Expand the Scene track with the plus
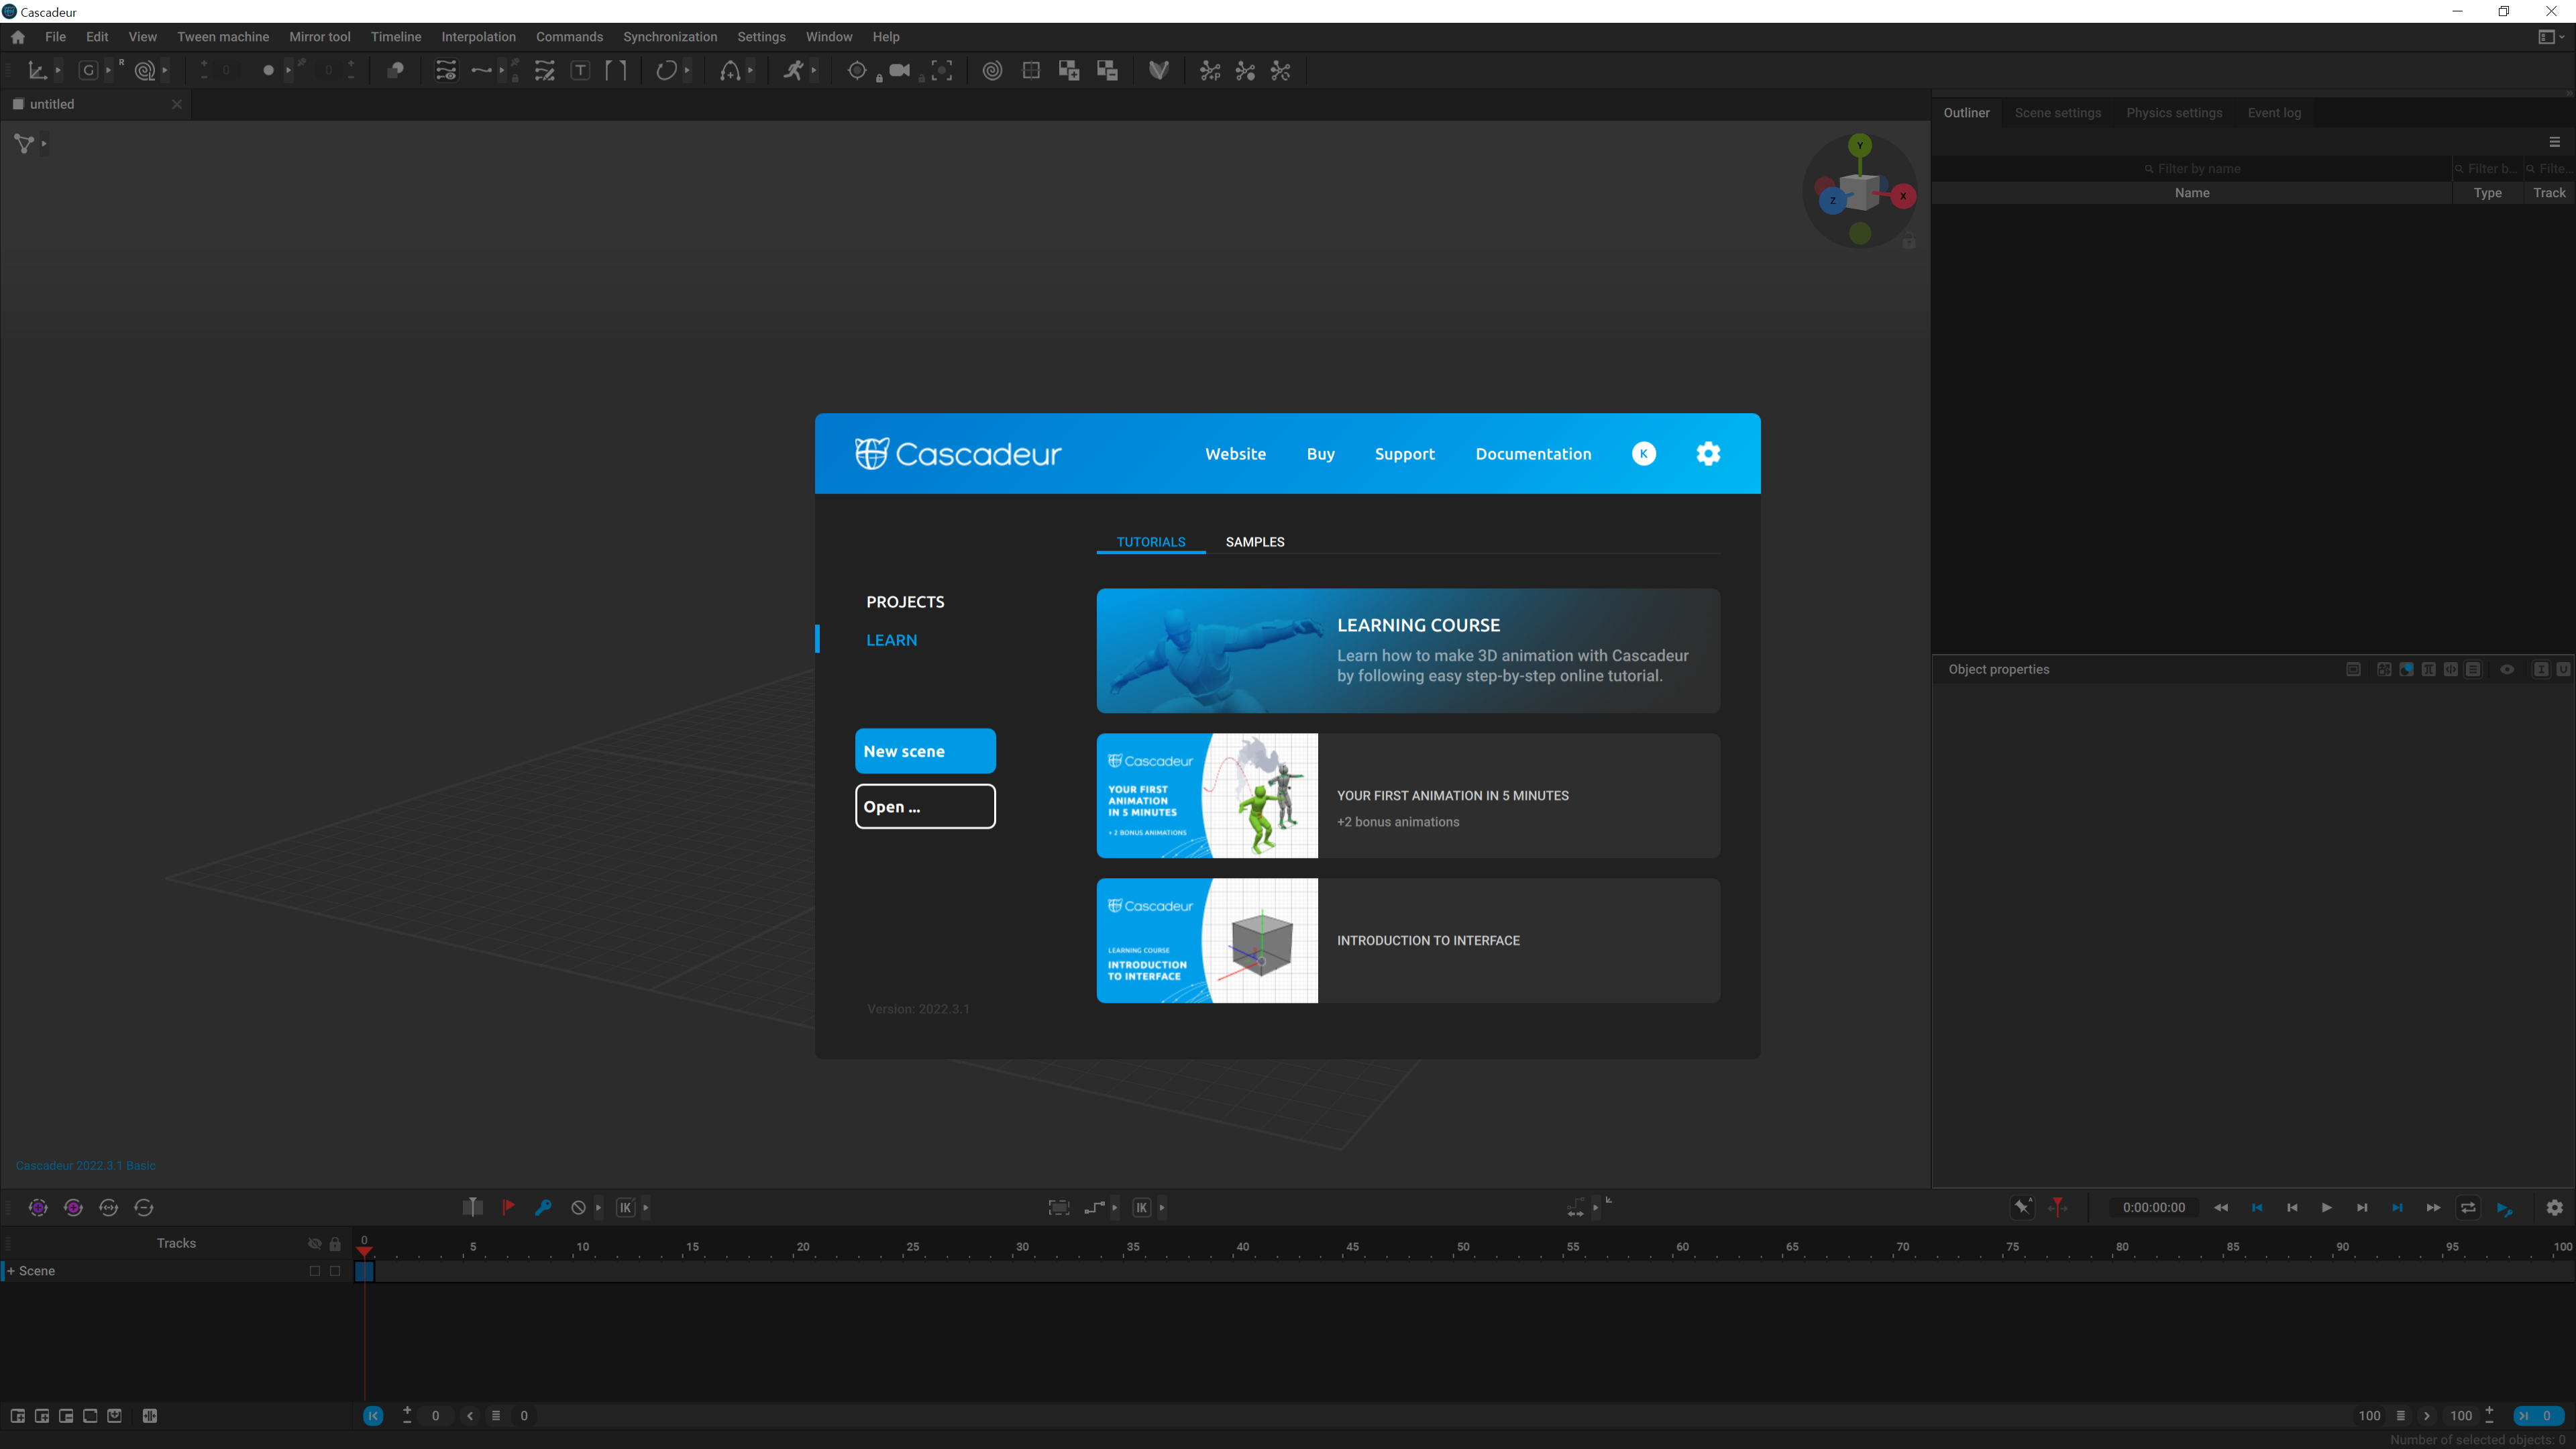This screenshot has height=1449, width=2576. (11, 1271)
